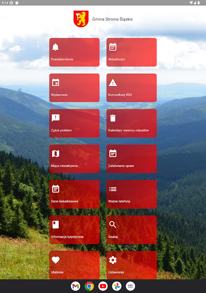Open the trash can waste calendar icon
Image resolution: width=206 pixels, height=293 pixels.
pos(113,118)
